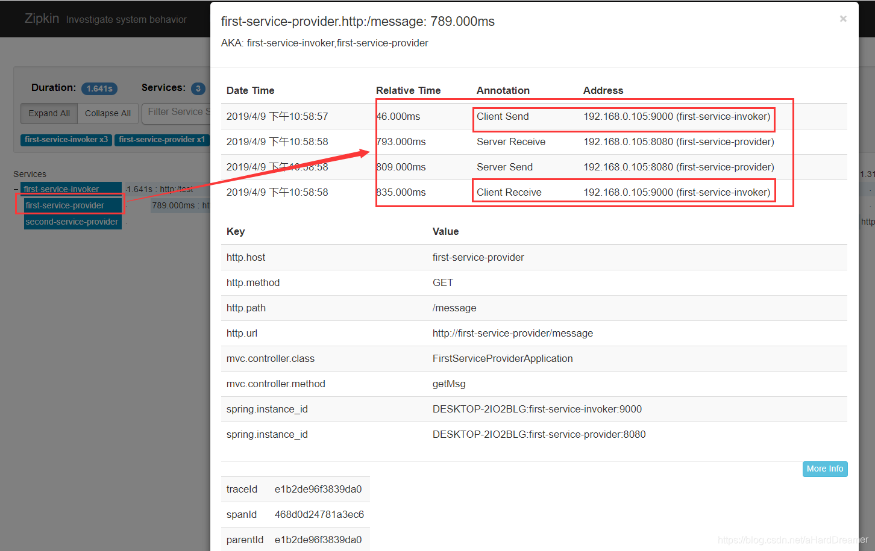The image size is (875, 551).
Task: Click the Relative Time column header
Action: click(x=409, y=90)
